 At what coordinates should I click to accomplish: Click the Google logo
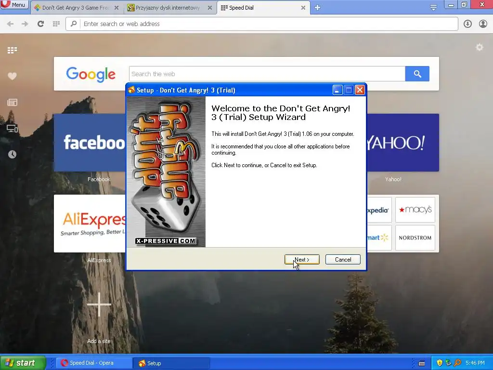(x=91, y=75)
